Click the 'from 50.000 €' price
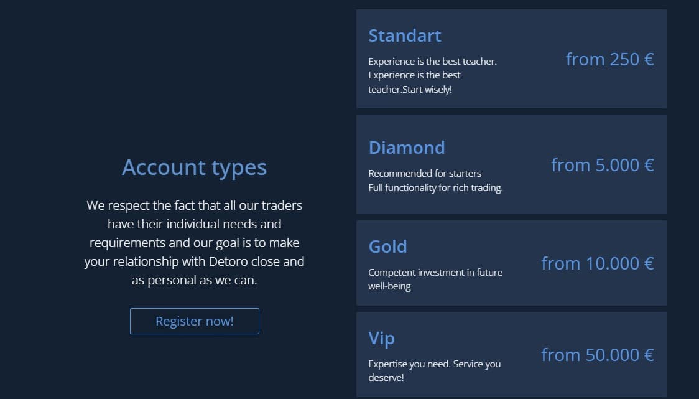699x399 pixels. click(x=598, y=355)
